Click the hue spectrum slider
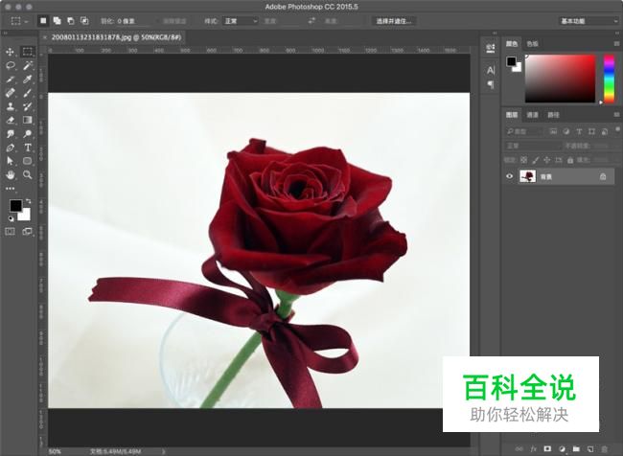 [x=609, y=78]
